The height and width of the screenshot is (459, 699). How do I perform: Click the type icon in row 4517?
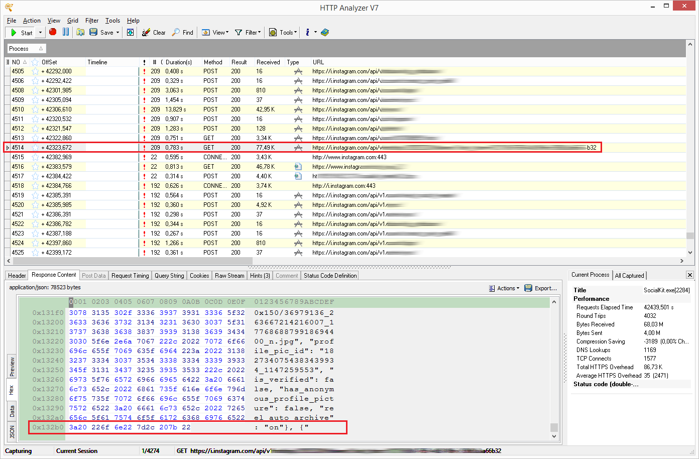click(x=298, y=176)
